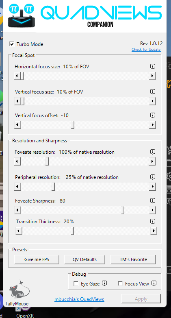
Task: Open info icon for Horizontal focus size
Action: point(153,66)
